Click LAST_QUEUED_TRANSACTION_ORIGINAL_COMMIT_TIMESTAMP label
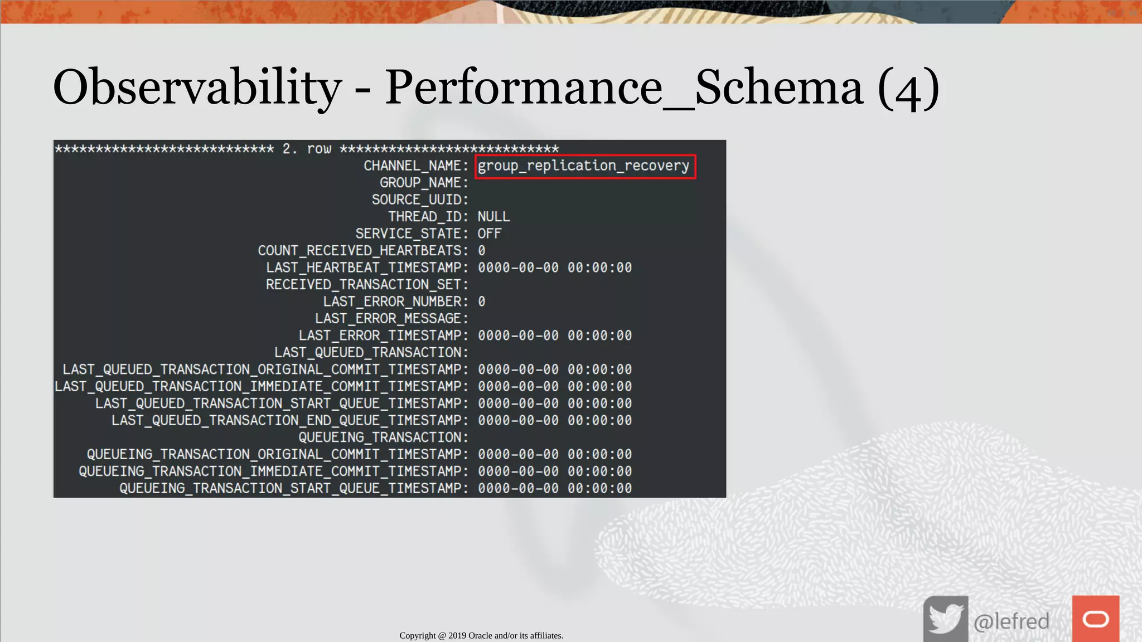This screenshot has height=642, width=1142. (x=265, y=369)
